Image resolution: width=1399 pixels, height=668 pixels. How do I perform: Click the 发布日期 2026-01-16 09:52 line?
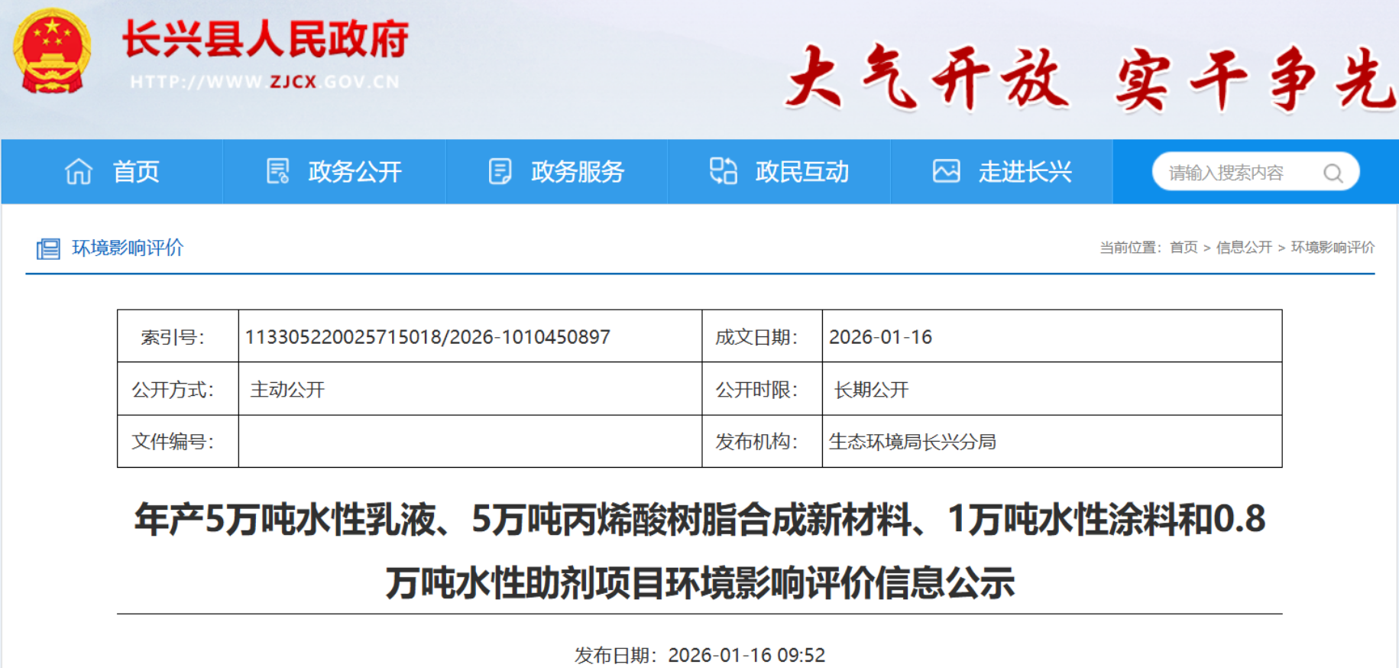click(x=700, y=655)
